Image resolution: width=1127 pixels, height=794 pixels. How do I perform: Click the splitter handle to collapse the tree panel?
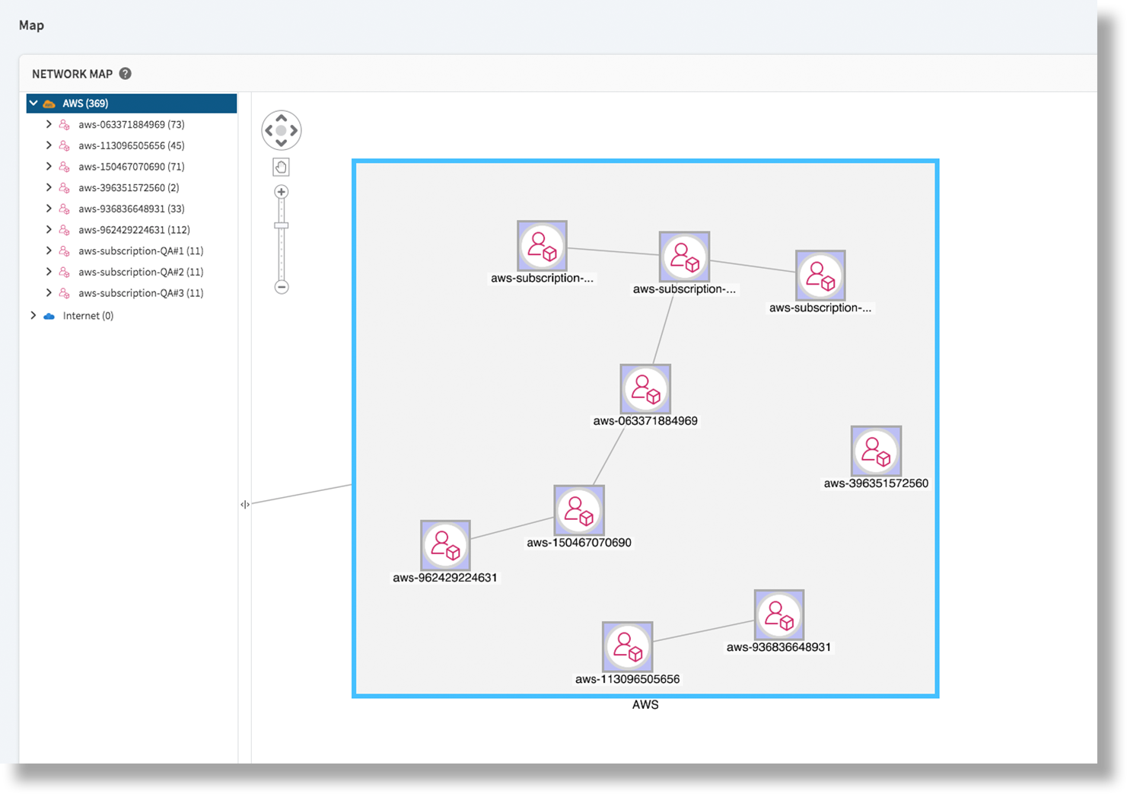click(245, 504)
